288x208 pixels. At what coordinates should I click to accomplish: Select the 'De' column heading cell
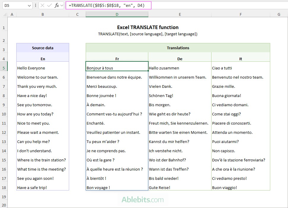pos(180,57)
